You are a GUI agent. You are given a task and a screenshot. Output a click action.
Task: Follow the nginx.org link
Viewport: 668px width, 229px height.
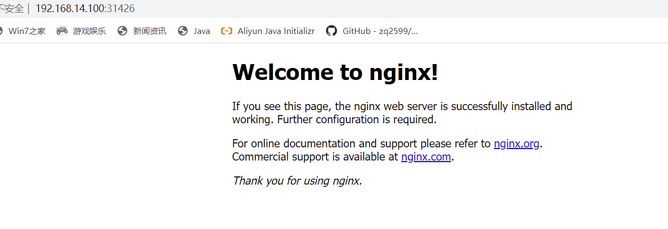click(517, 144)
